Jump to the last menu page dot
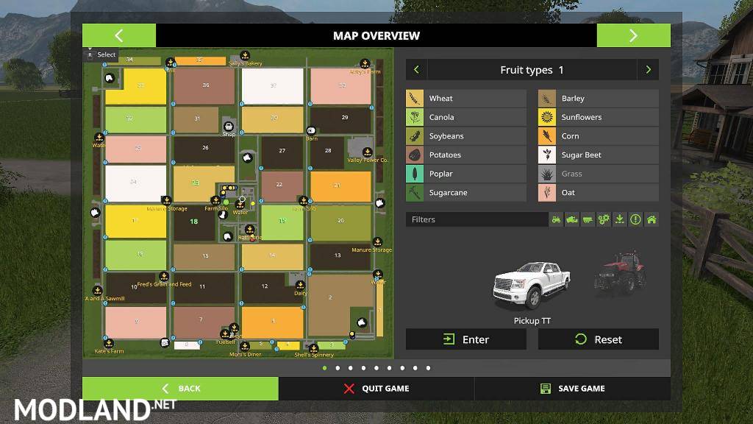 click(x=429, y=368)
